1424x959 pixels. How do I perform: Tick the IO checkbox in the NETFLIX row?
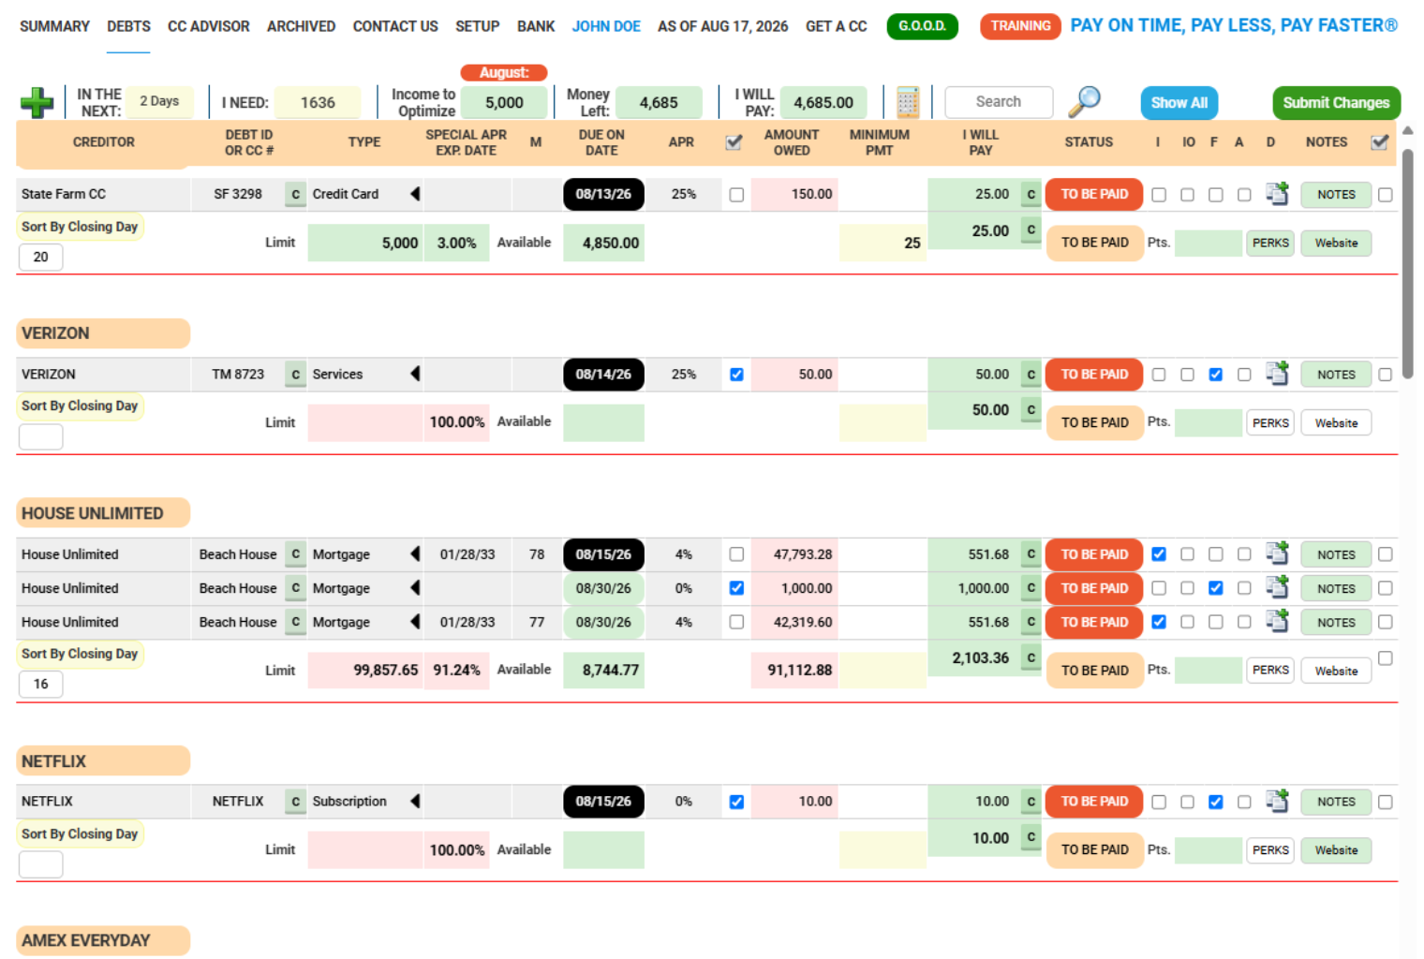(1187, 802)
